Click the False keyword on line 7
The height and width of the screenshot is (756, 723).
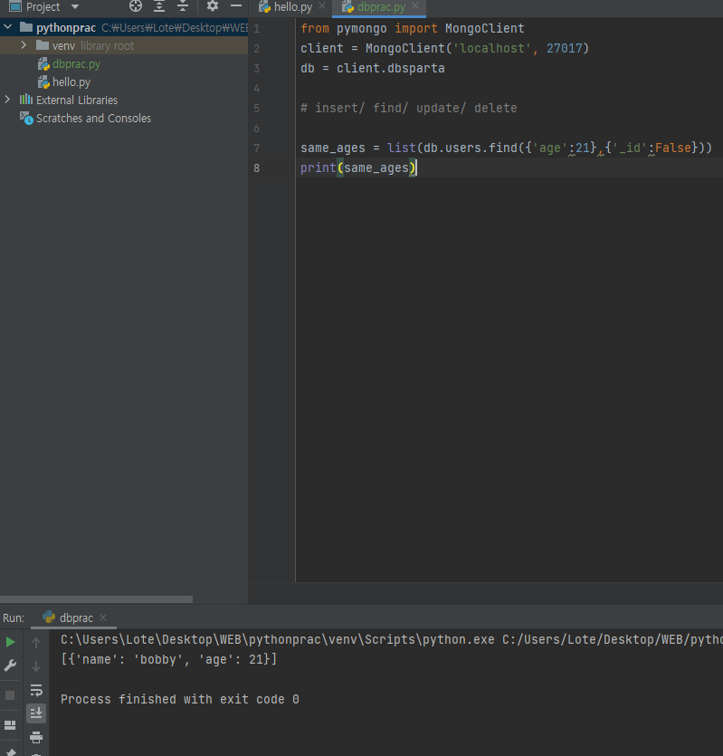(673, 148)
